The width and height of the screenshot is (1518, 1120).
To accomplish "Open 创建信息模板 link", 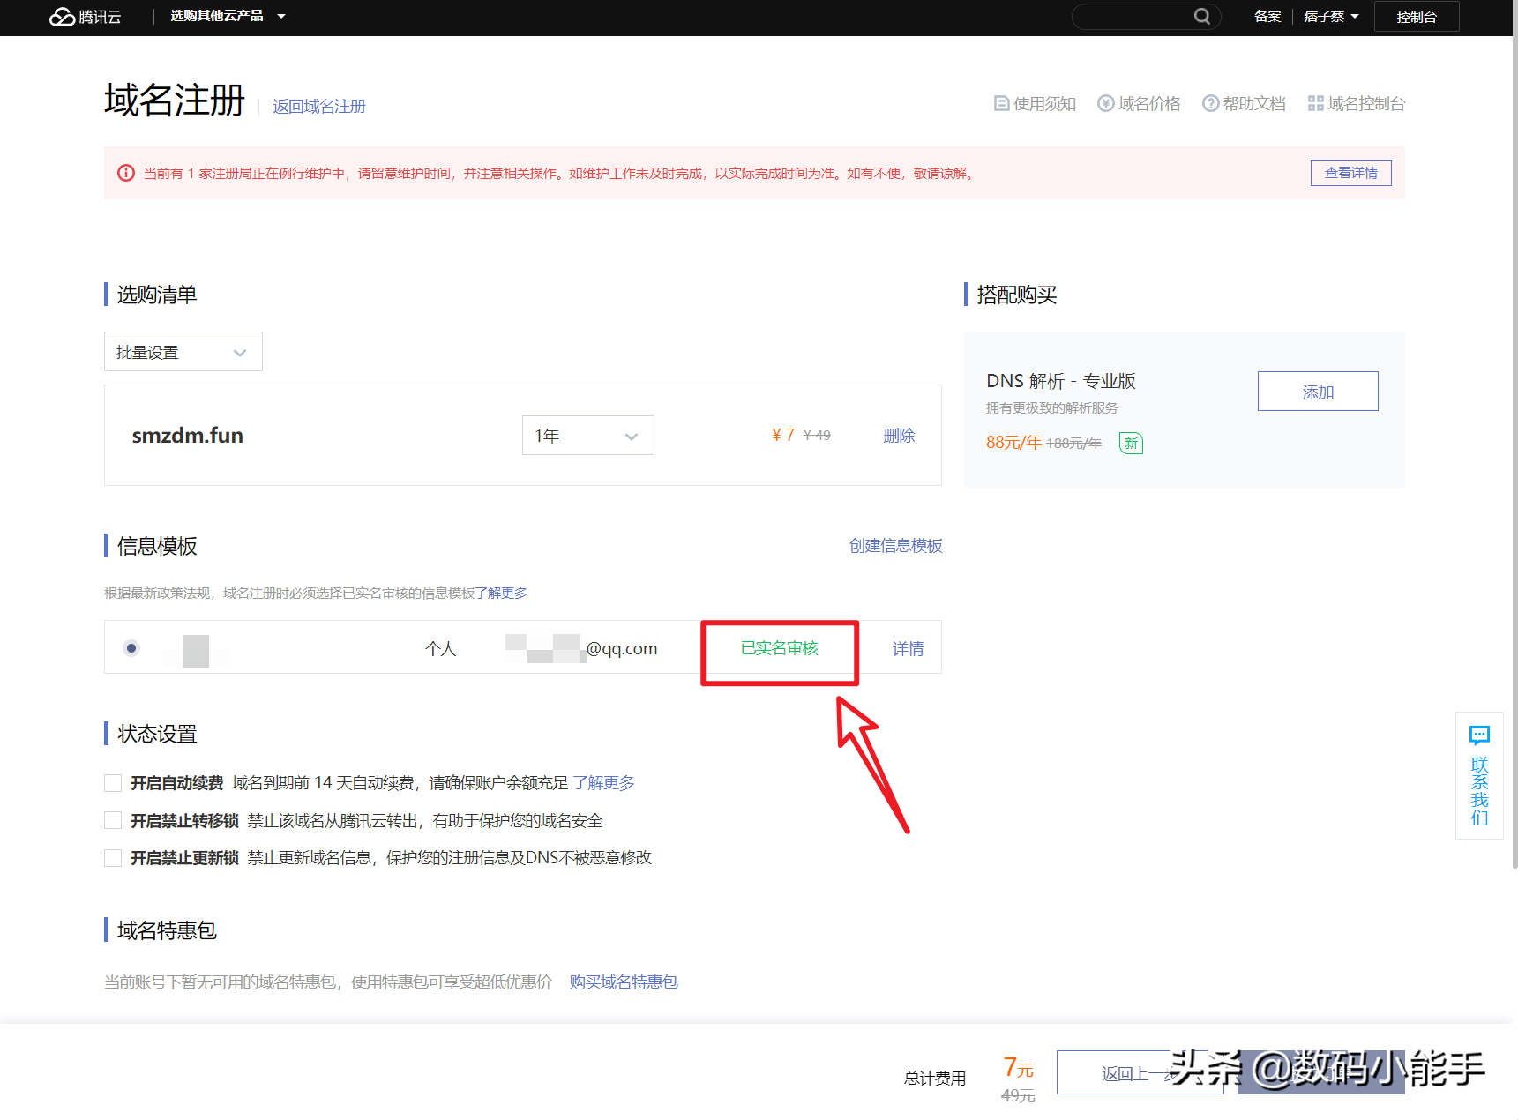I will pos(895,545).
